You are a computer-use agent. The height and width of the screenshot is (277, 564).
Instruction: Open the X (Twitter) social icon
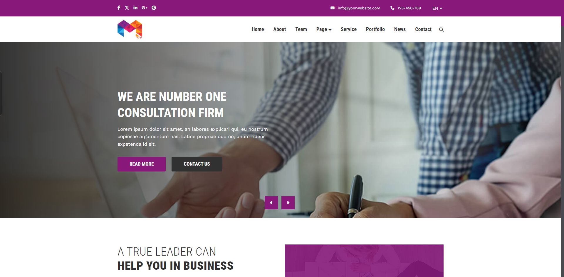click(127, 8)
